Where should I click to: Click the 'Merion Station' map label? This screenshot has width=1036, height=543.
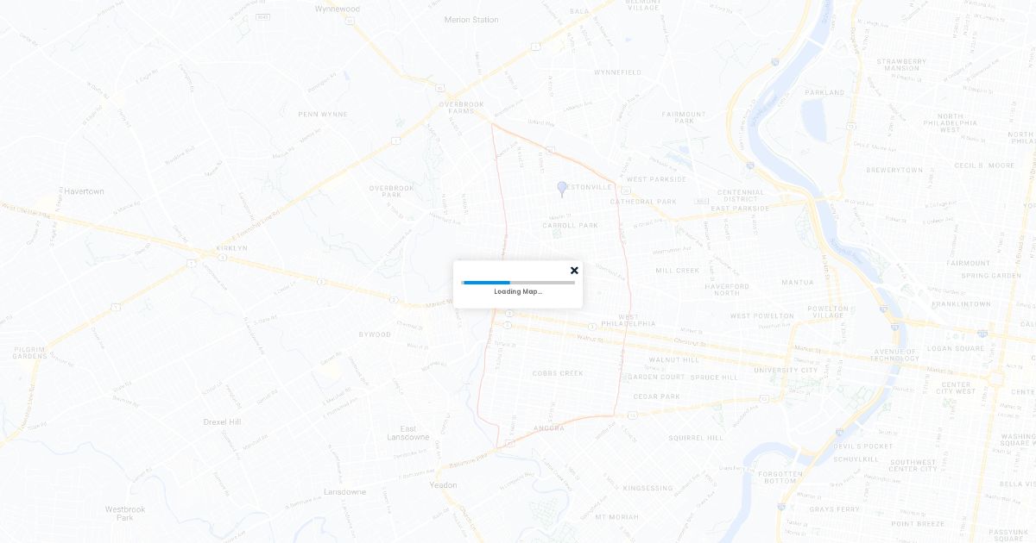coord(471,20)
